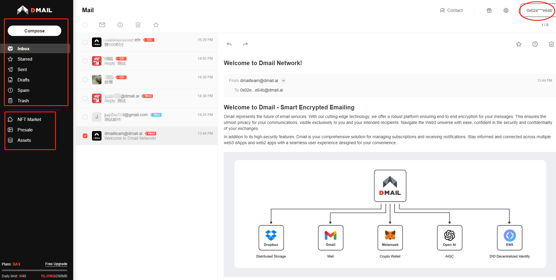This screenshot has height=280, width=556.
Task: Click the Web2 tag on the gmail.com mail
Action: (156, 115)
